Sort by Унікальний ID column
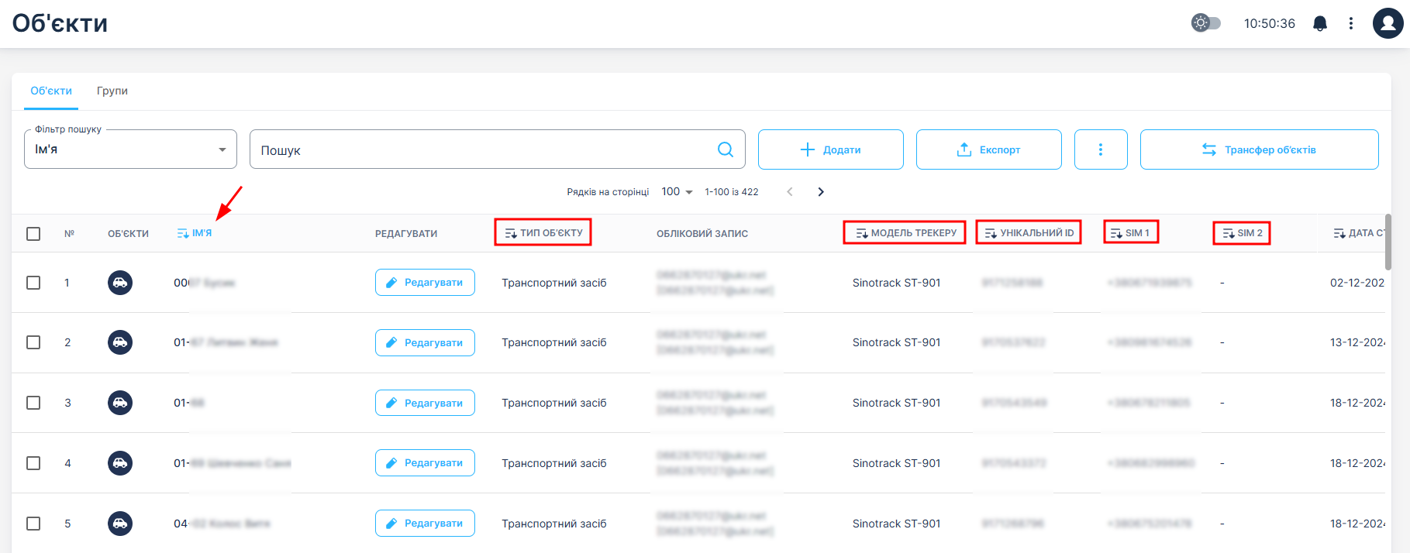The image size is (1410, 553). [1029, 232]
